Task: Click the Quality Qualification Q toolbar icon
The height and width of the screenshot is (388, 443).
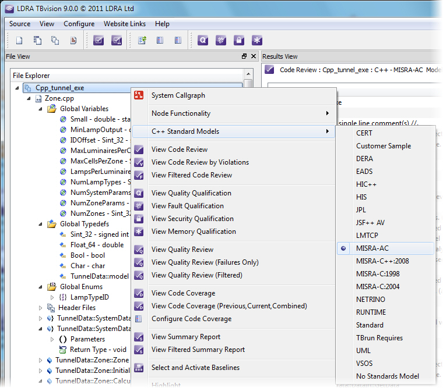Action: [203, 40]
